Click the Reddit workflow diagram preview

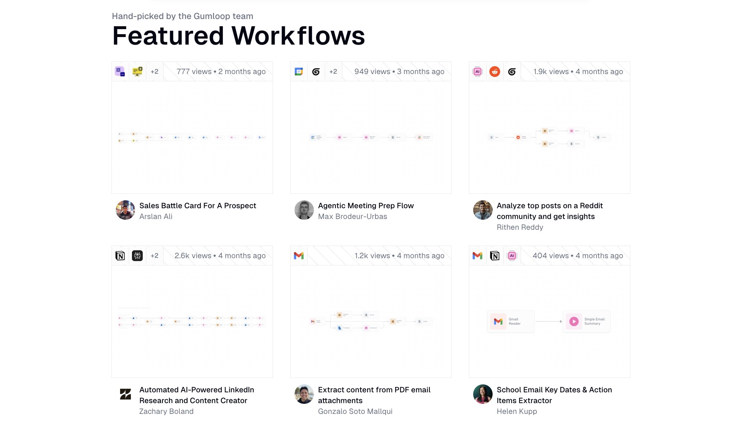pos(549,137)
